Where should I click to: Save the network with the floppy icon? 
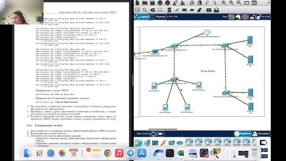tap(152, 3)
